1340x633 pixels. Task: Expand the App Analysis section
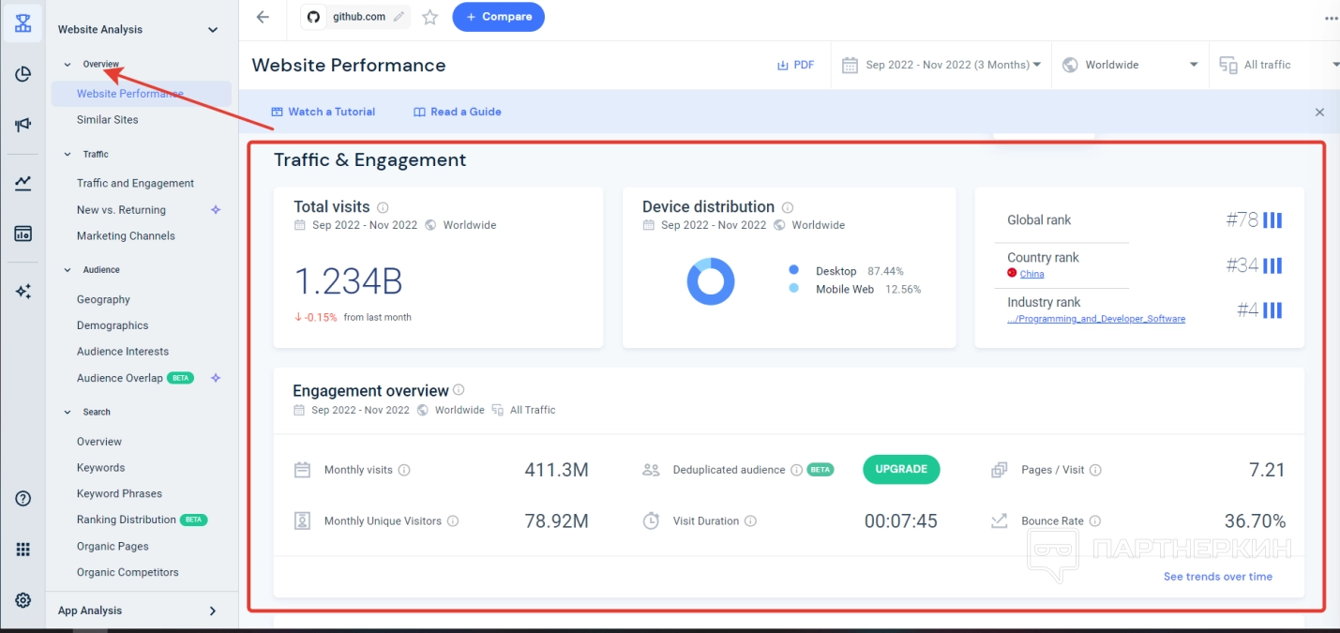coord(213,611)
